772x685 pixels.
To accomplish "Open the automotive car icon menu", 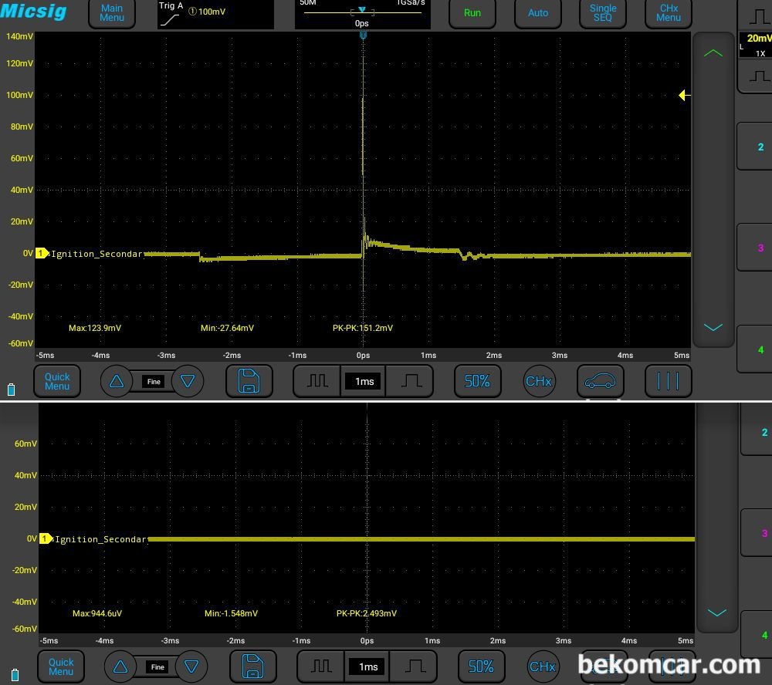I will click(600, 381).
